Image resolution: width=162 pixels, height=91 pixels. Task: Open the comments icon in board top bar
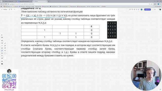(x=136, y=10)
